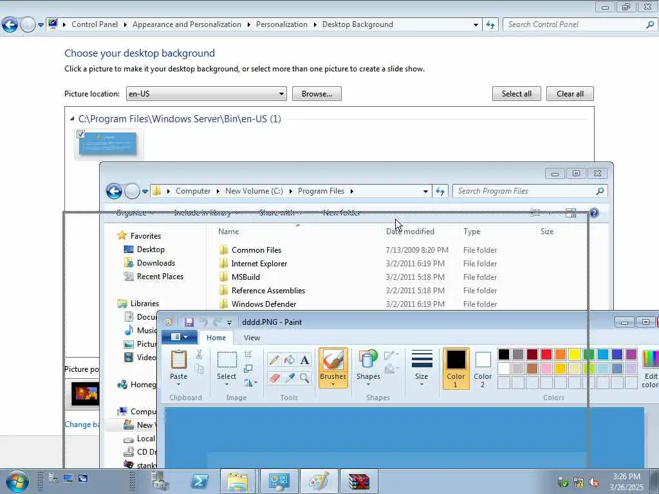Viewport: 659px width, 494px height.
Task: Open the Picture location en-US dropdown
Action: tap(207, 94)
